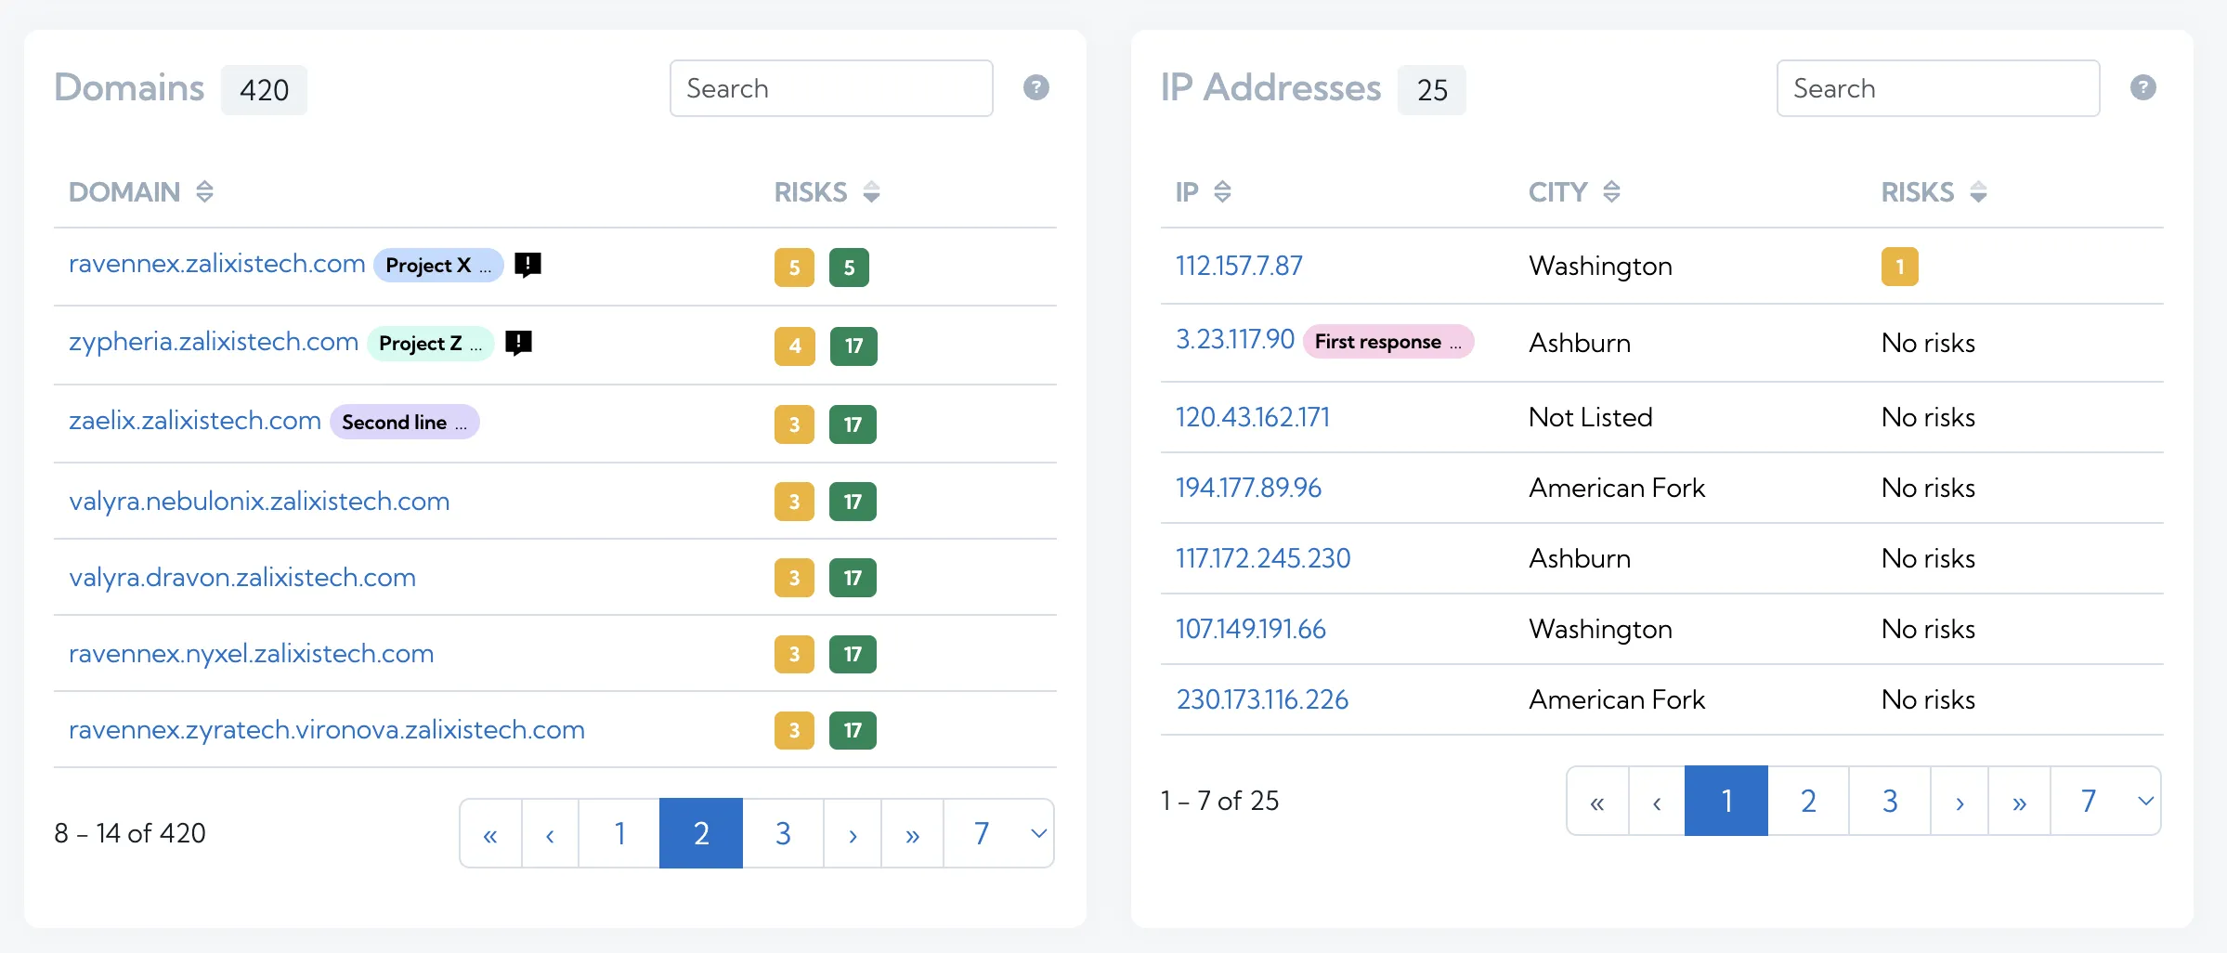Select page 1 in IP Addresses pagination
This screenshot has height=953, width=2227.
click(1726, 801)
